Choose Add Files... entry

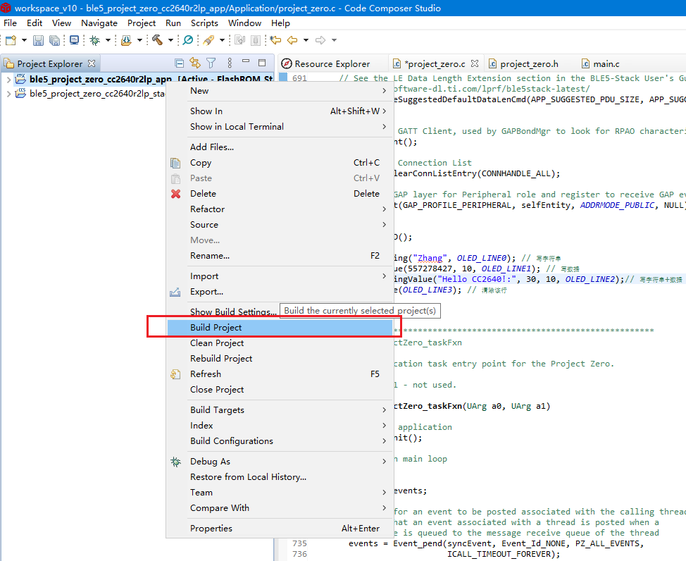point(280,147)
